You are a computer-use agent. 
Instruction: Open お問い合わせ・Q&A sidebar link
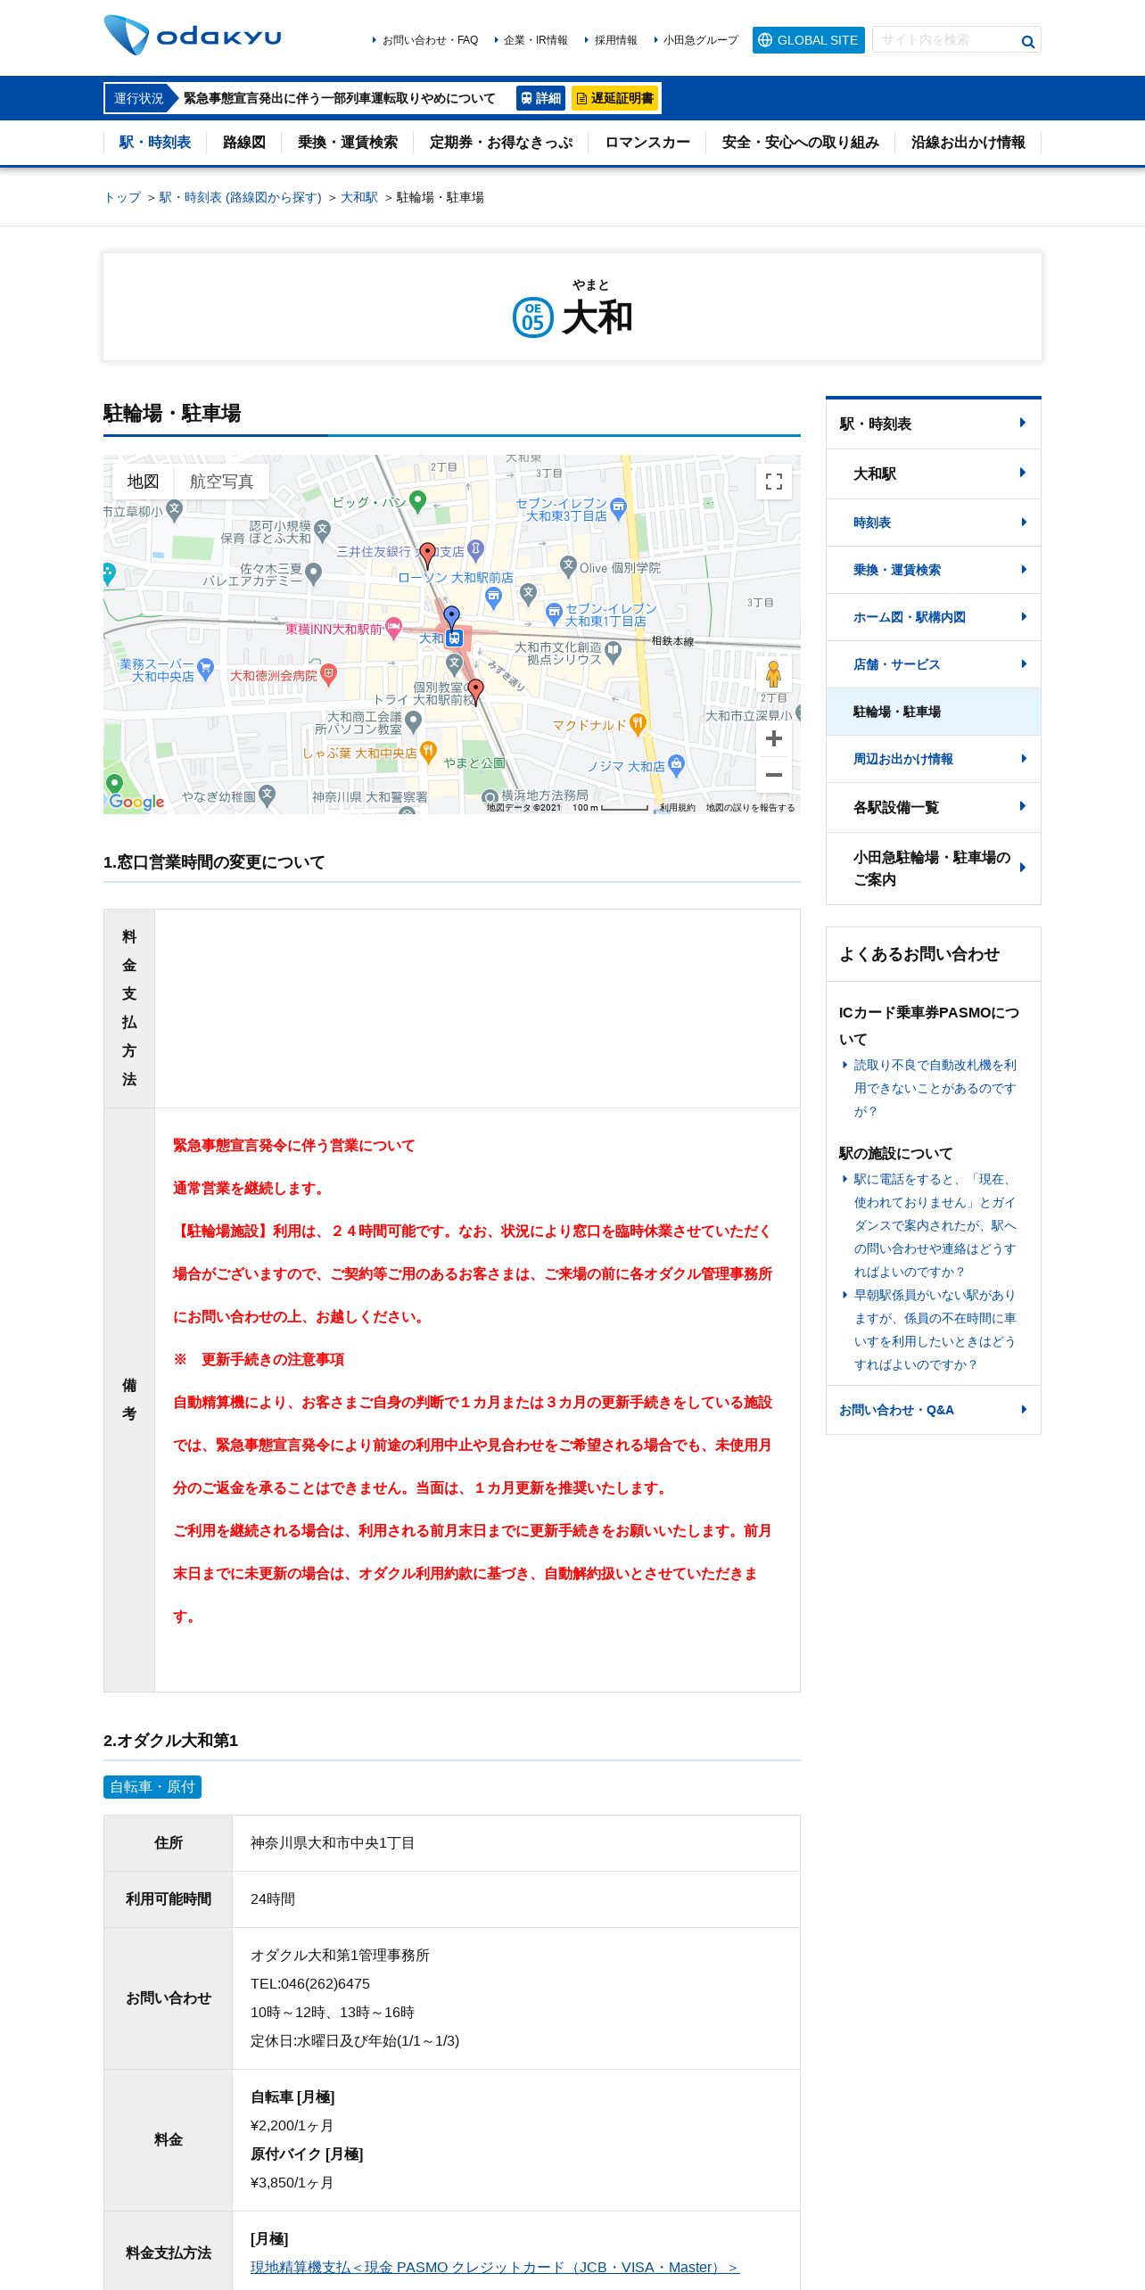(x=934, y=1410)
